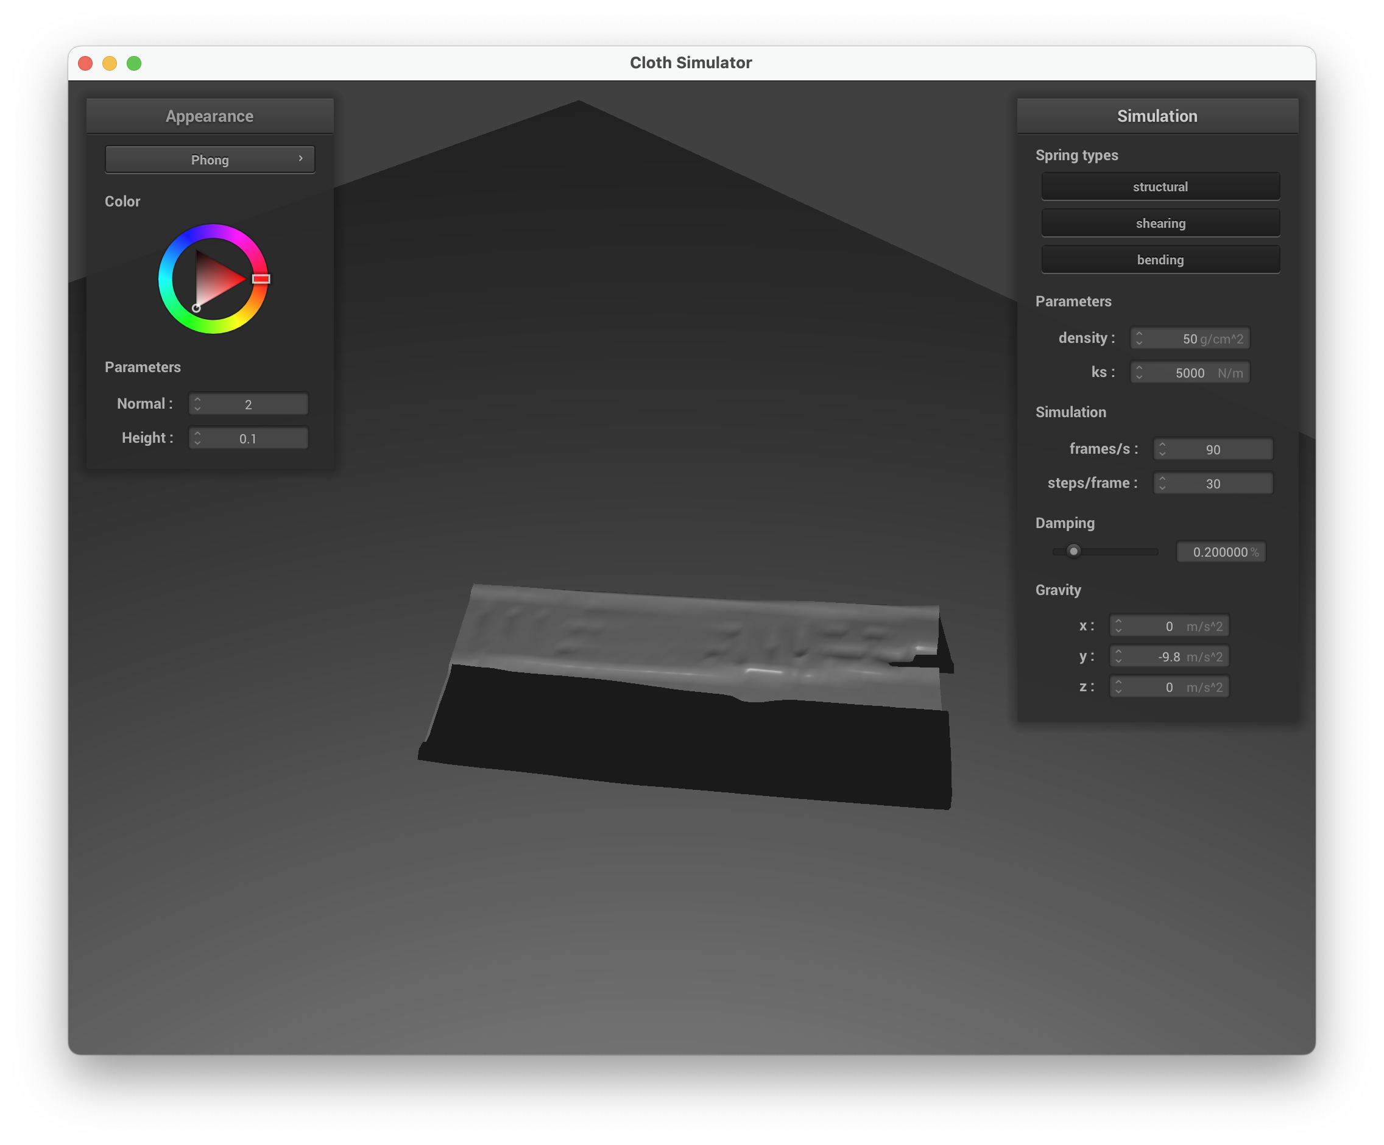1384x1145 pixels.
Task: Click the Phong dropdown chevron arrow
Action: 300,158
